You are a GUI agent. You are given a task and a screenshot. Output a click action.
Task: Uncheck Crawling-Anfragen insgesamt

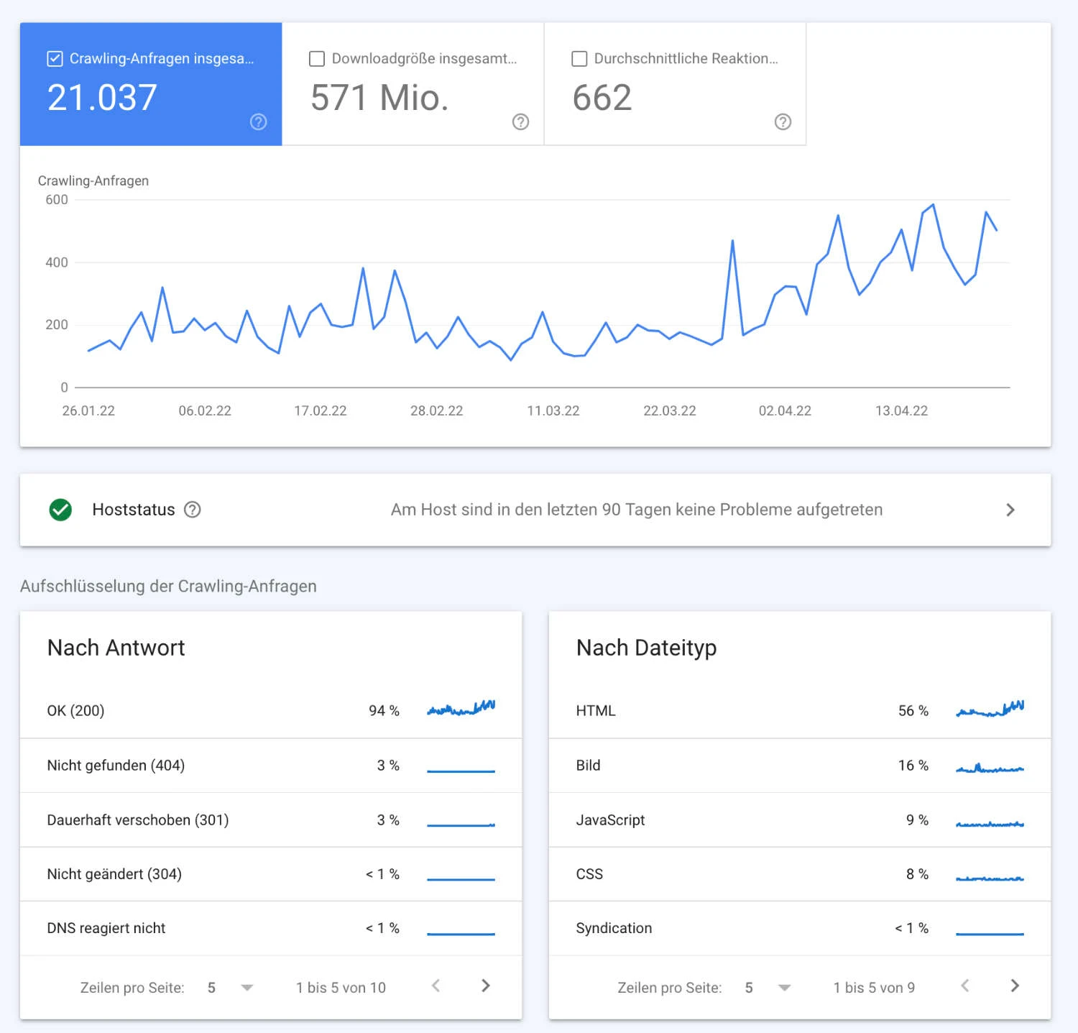(55, 59)
